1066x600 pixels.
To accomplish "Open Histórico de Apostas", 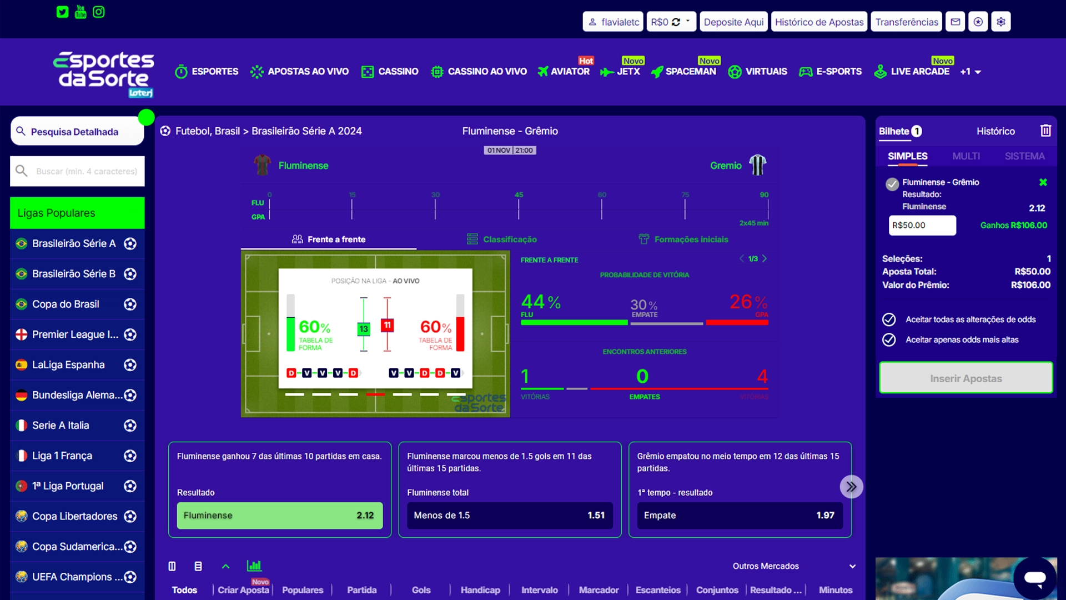I will coord(819,22).
